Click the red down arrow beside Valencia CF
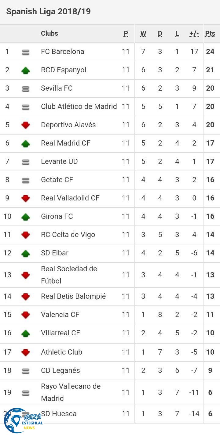The height and width of the screenshot is (440, 220). point(26,315)
